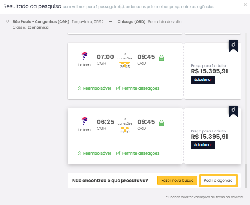Click the Latam logo on 06:25 flight
Screen dimensions: 250x205
[84, 121]
